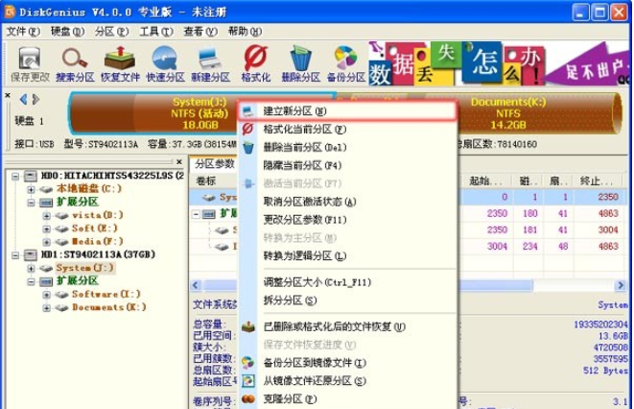Open the 分区(P) menu

click(111, 31)
